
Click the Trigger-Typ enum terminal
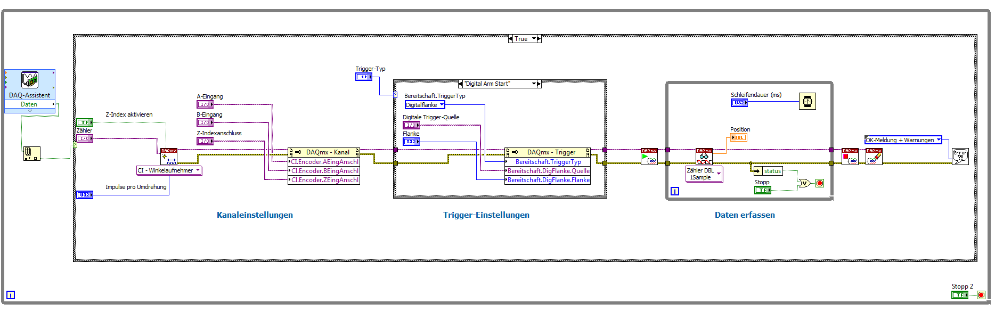click(364, 77)
